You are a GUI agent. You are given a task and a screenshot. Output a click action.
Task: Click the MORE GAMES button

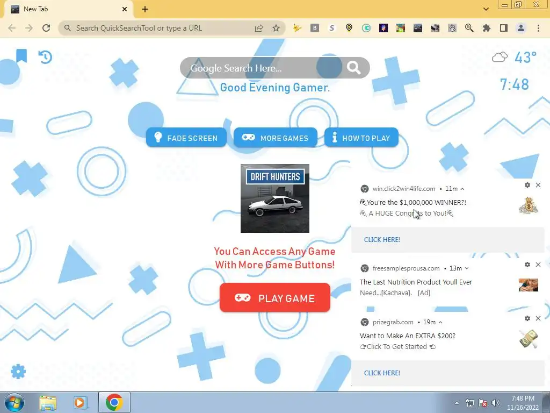click(x=276, y=138)
